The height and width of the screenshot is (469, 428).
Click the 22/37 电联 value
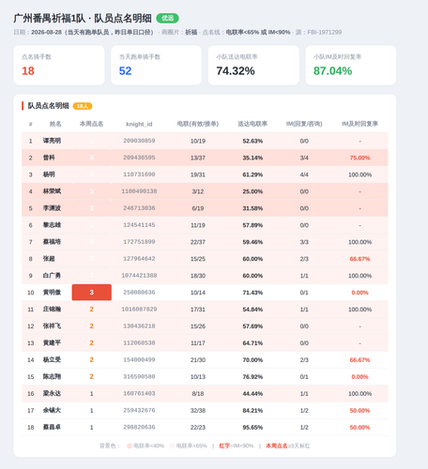tap(198, 242)
